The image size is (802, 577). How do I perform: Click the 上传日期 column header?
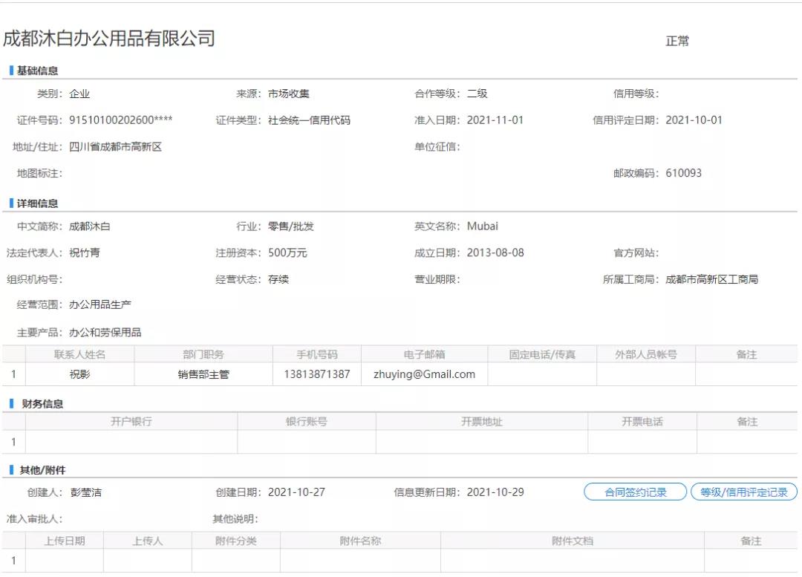[x=65, y=541]
